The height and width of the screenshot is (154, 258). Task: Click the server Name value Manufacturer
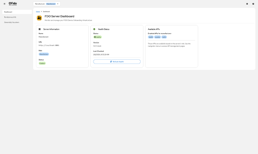pos(44,37)
